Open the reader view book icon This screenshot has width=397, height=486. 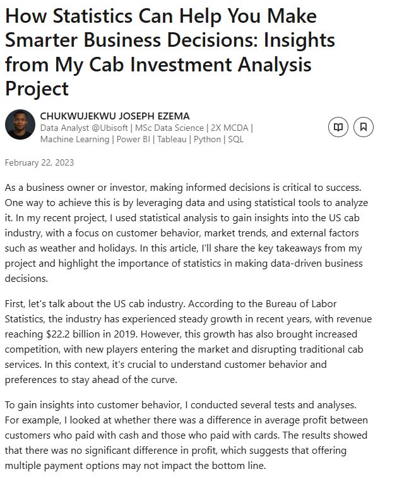pos(338,127)
